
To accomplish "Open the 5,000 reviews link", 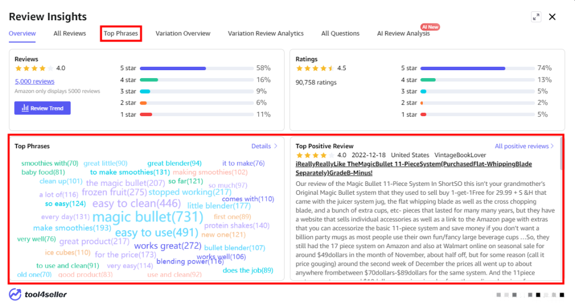I will [34, 81].
